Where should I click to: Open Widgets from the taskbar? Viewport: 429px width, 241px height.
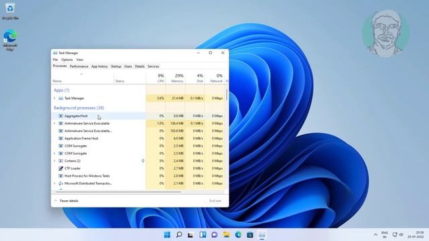[202, 235]
